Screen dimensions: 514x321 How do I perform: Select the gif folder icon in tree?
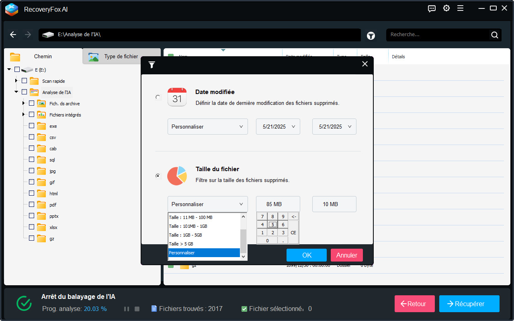click(41, 182)
